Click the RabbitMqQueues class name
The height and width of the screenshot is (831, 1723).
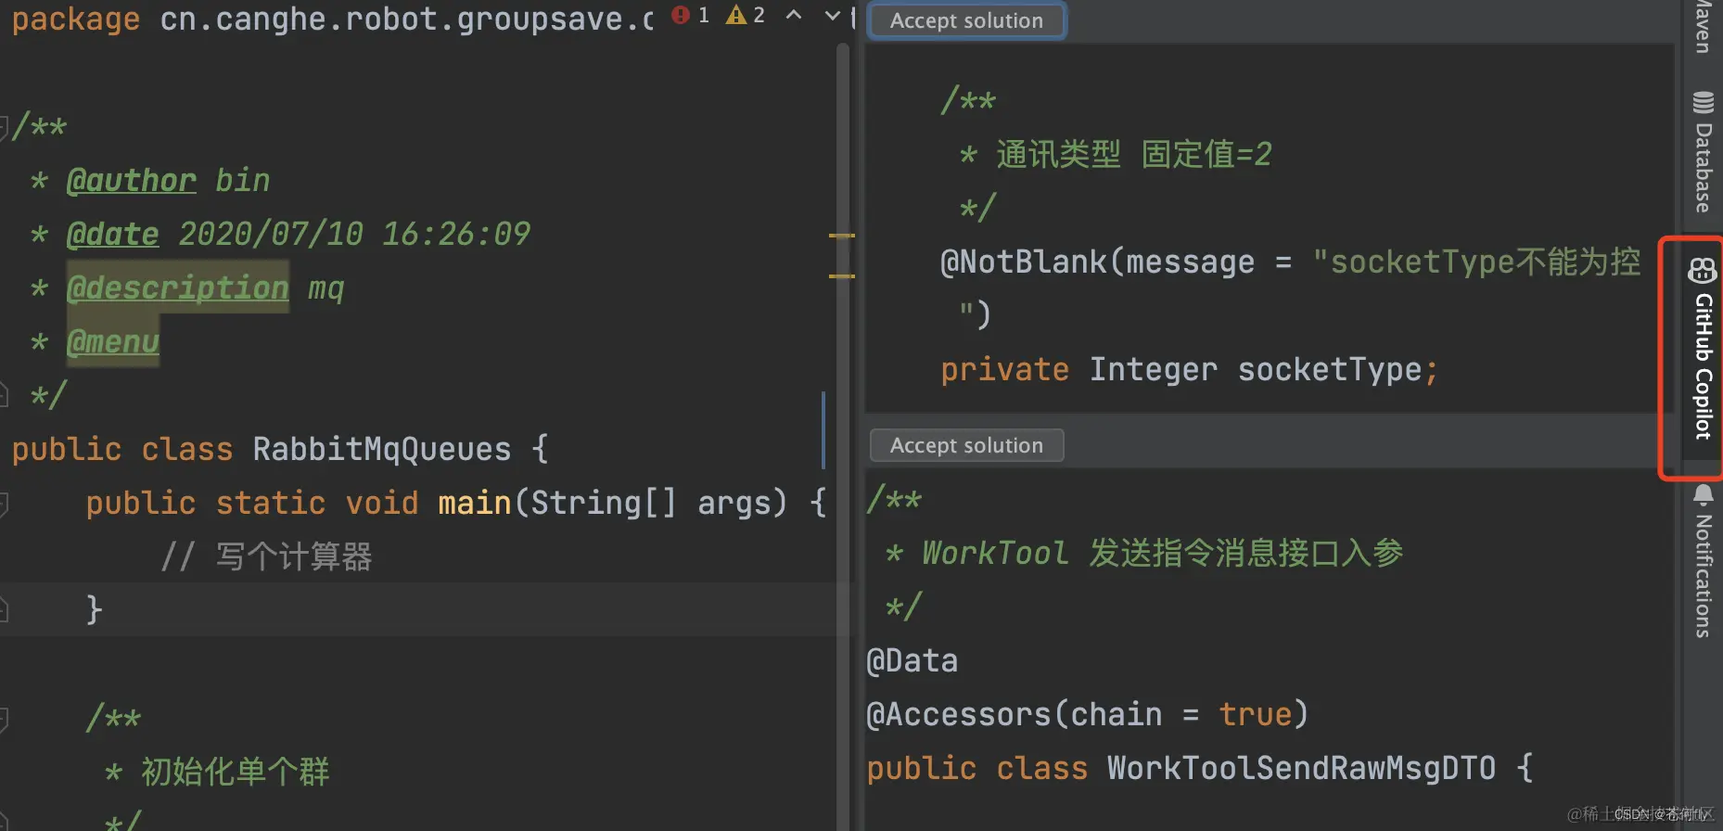[381, 449]
